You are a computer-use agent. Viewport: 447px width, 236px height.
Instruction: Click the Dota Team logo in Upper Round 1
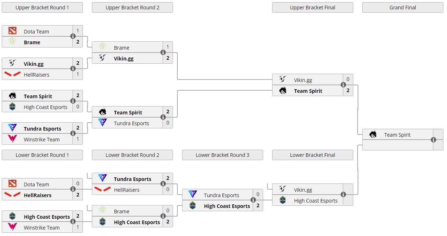point(13,31)
